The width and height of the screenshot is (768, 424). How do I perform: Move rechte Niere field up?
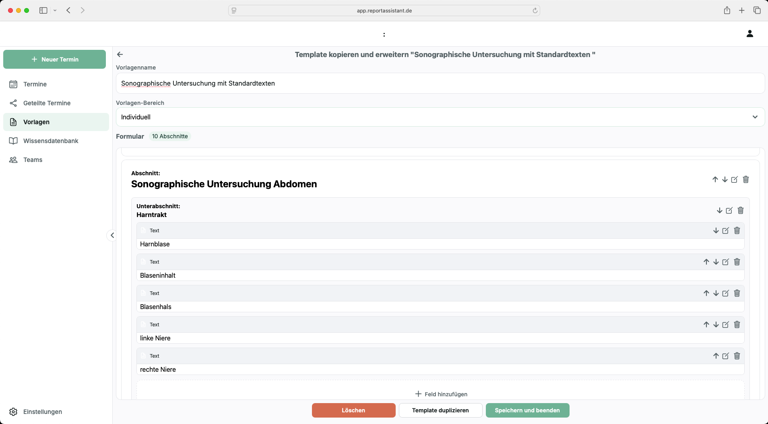(716, 356)
